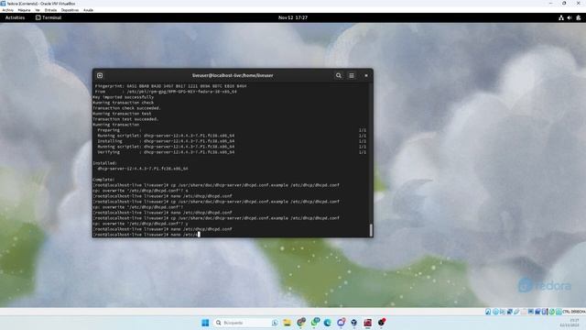Image resolution: width=586 pixels, height=330 pixels.
Task: Open the black and red circle taskbar icon
Action: [382, 323]
